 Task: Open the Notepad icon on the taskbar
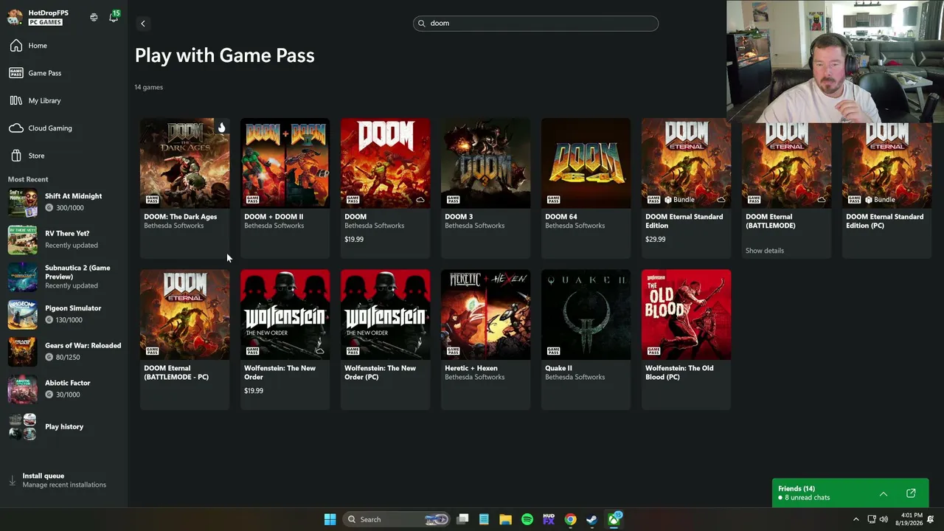point(484,519)
